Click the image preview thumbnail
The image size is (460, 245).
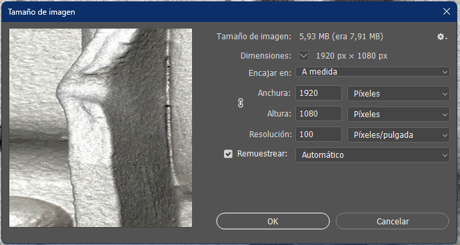click(101, 128)
